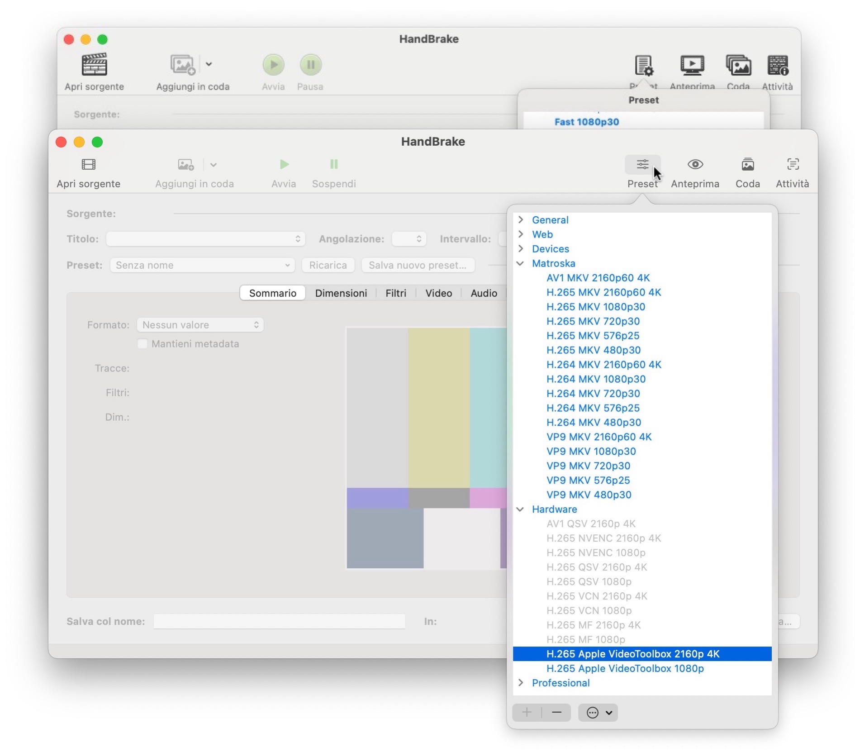855x752 pixels.
Task: Open the Anteprima eye icon
Action: tap(695, 164)
